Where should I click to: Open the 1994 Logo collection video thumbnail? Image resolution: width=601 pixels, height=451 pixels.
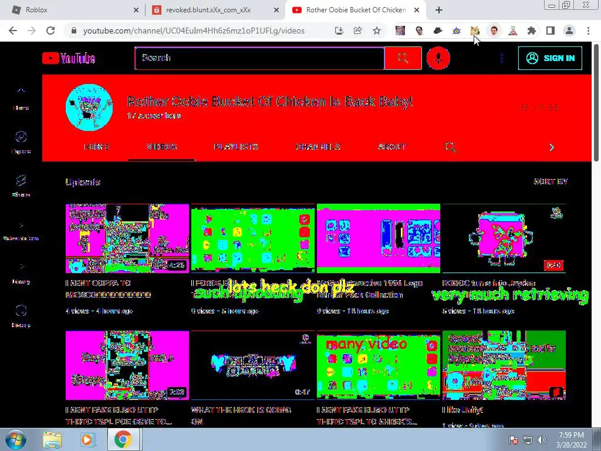379,238
